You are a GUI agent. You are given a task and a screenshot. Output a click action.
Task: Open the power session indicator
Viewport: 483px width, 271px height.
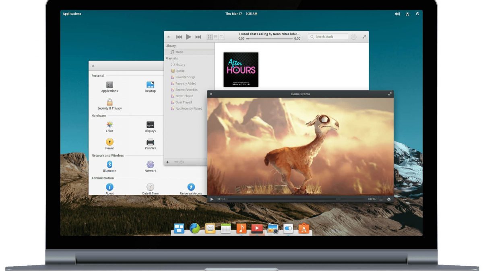point(417,14)
